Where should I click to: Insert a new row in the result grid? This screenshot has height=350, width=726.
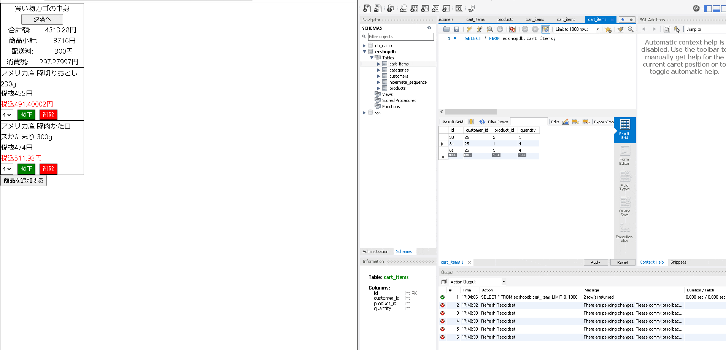click(576, 122)
